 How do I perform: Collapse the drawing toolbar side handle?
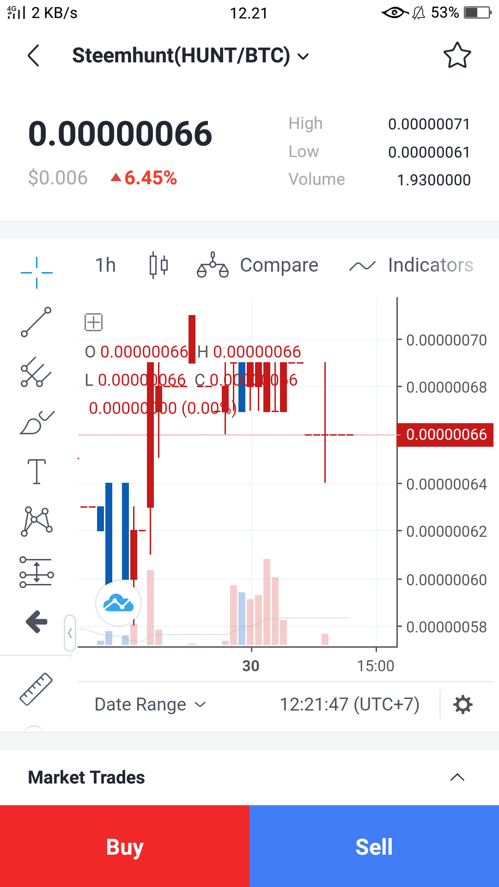click(70, 633)
